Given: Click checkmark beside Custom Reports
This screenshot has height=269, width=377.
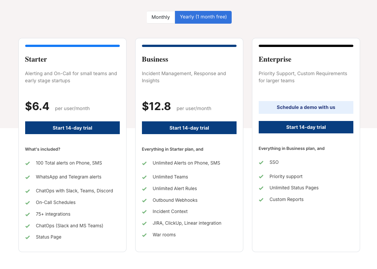Looking at the screenshot, I should pyautogui.click(x=261, y=200).
